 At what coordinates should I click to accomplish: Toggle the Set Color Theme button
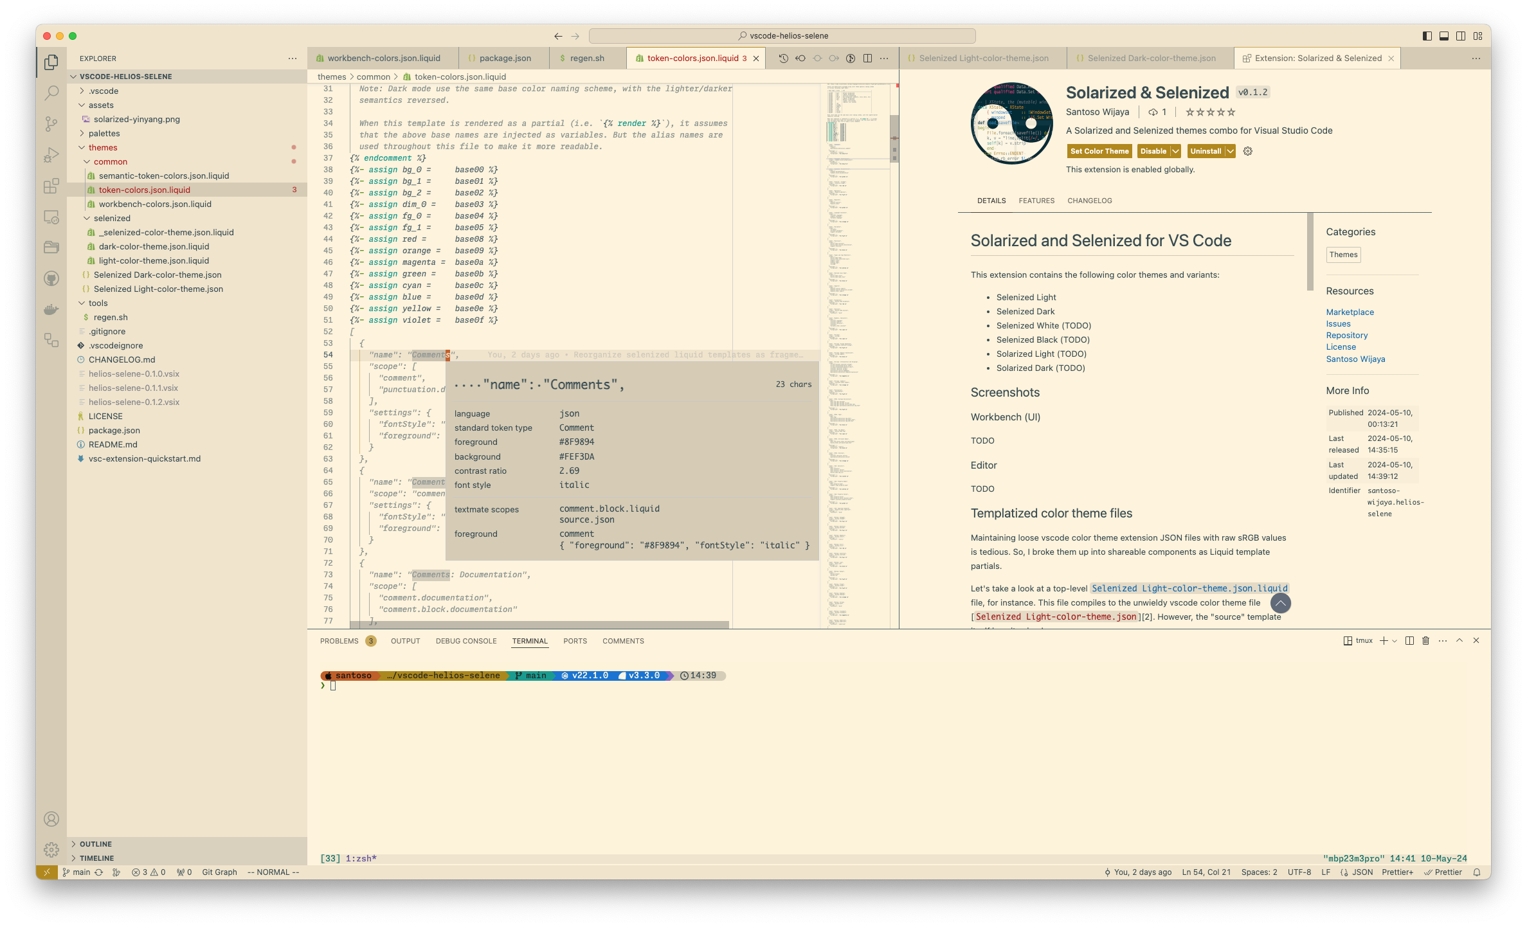coord(1099,150)
